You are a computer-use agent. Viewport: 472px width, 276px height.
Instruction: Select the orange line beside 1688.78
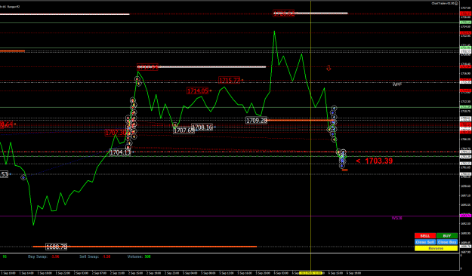coord(144,247)
